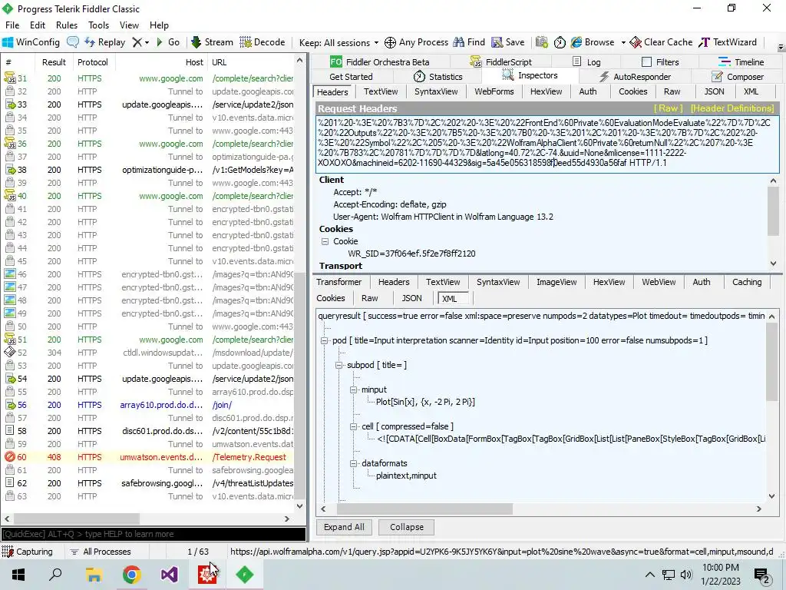Collapse the minput node
The image size is (786, 590).
coord(353,389)
